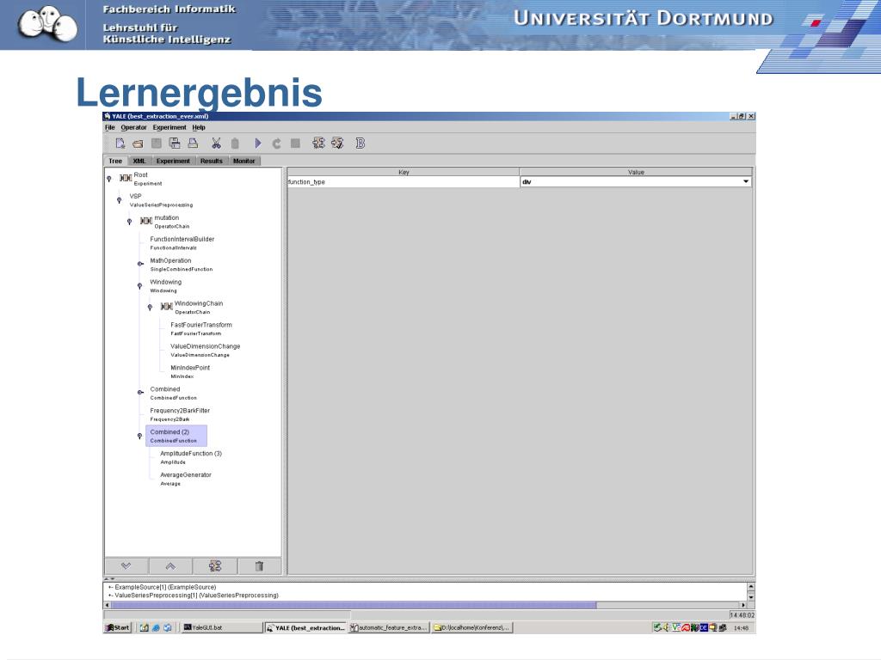
Task: Delete operator with trash can icon
Action: click(259, 565)
